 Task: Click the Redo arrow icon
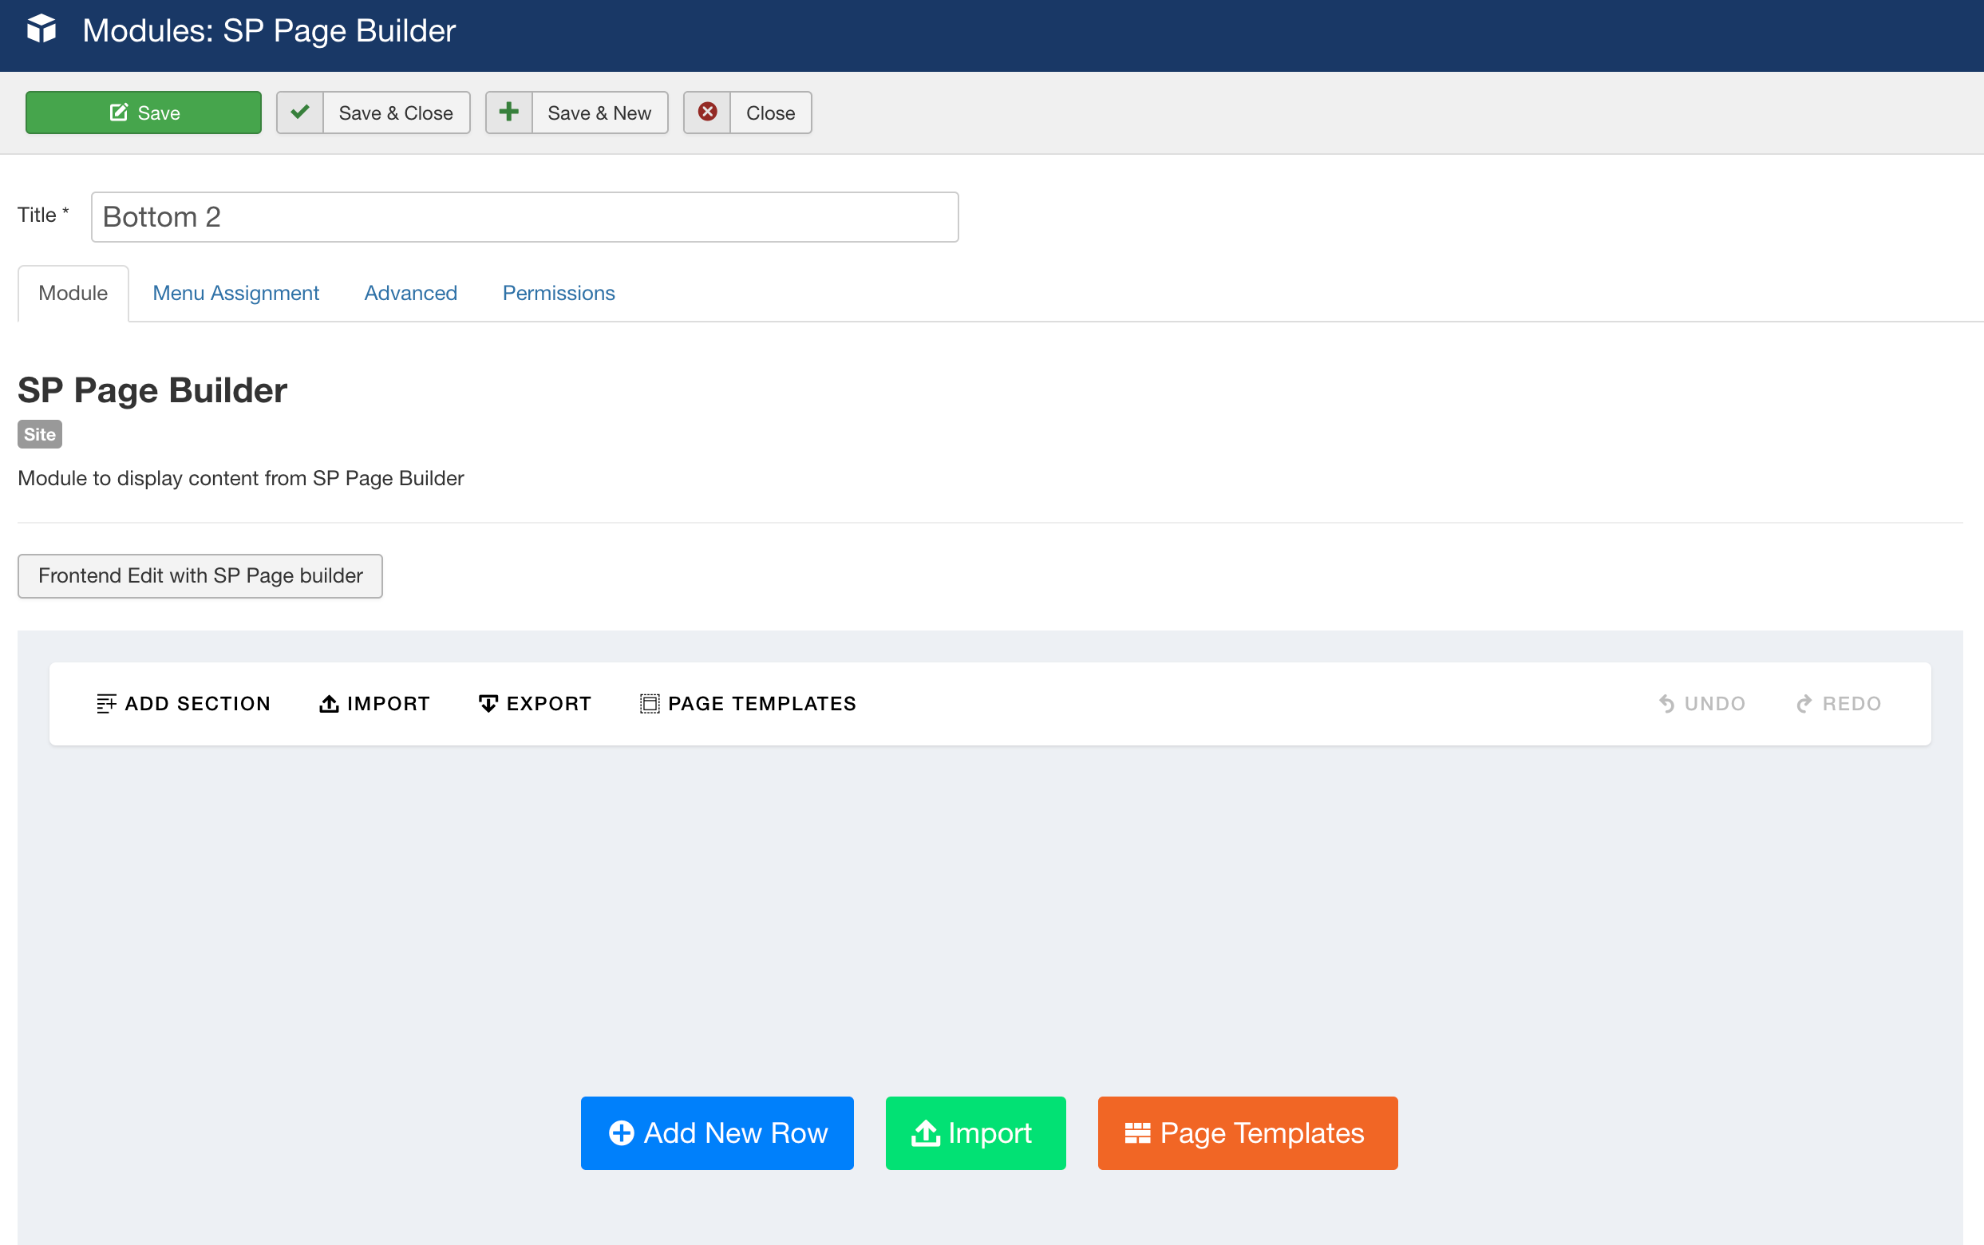(x=1804, y=703)
